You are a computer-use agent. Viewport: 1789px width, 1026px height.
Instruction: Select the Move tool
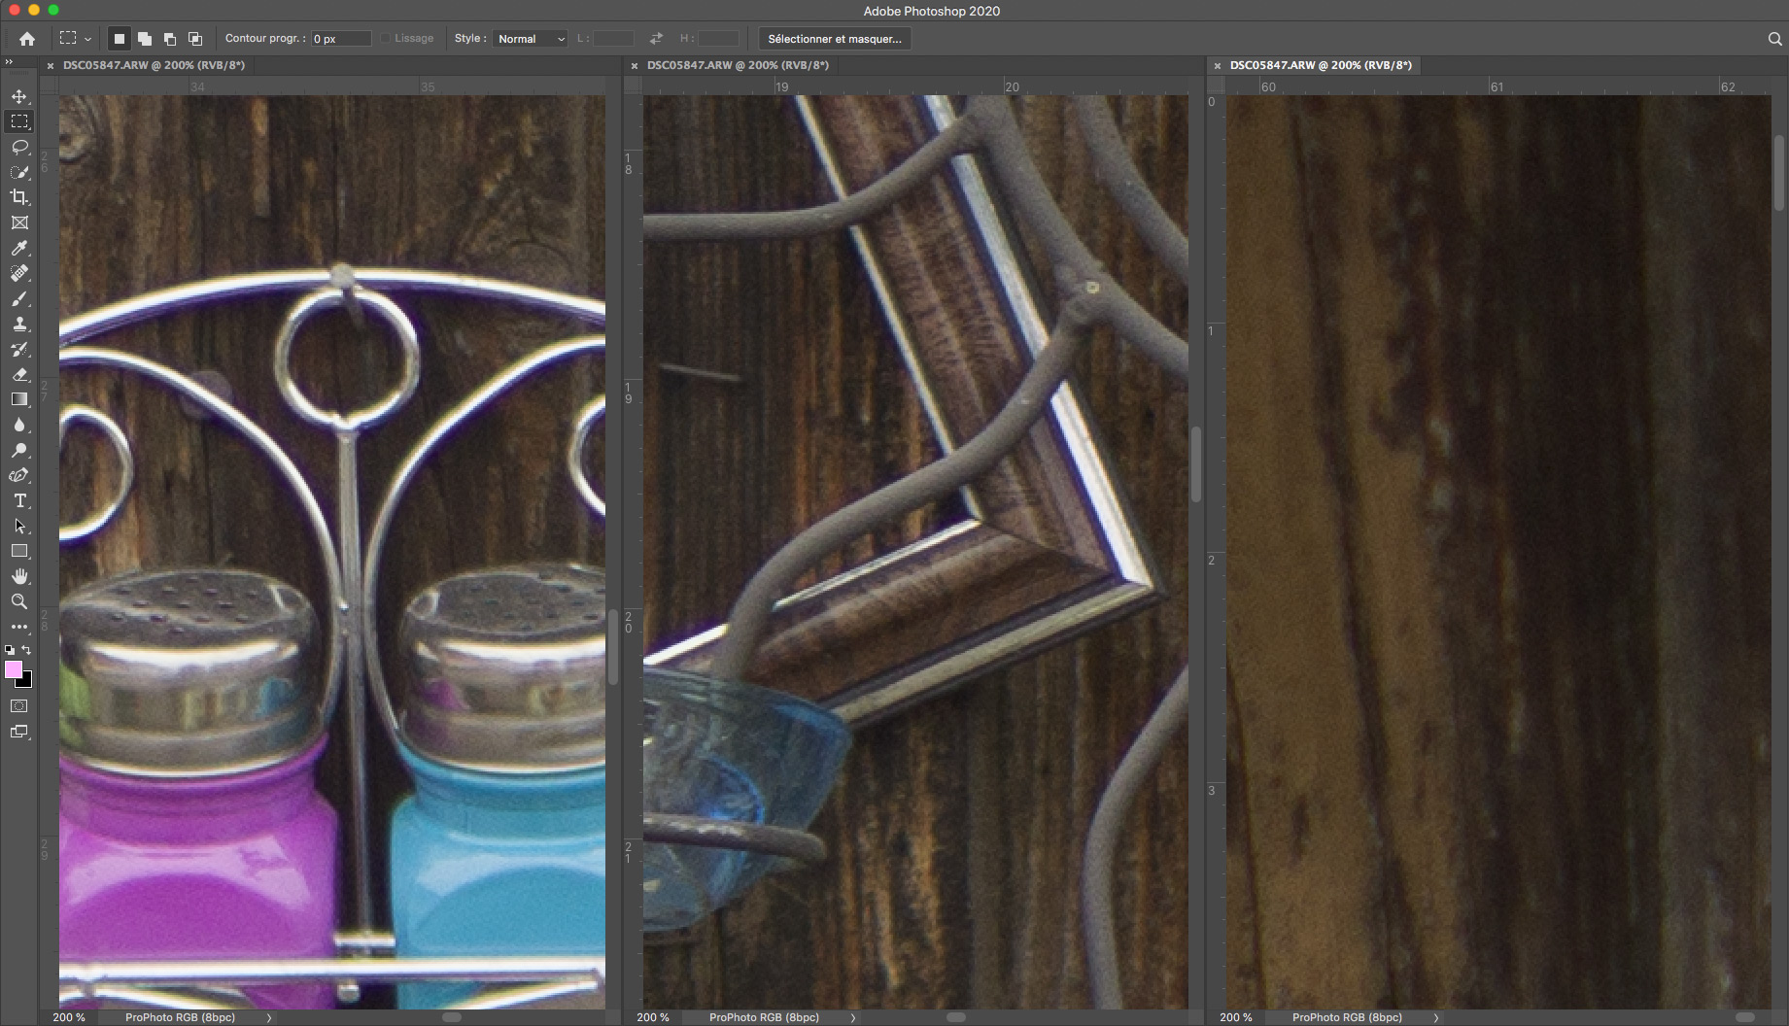[x=19, y=96]
